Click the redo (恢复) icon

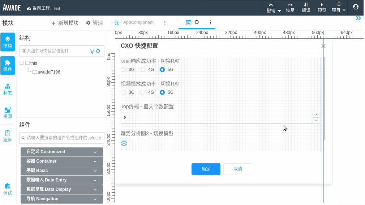(x=290, y=5)
